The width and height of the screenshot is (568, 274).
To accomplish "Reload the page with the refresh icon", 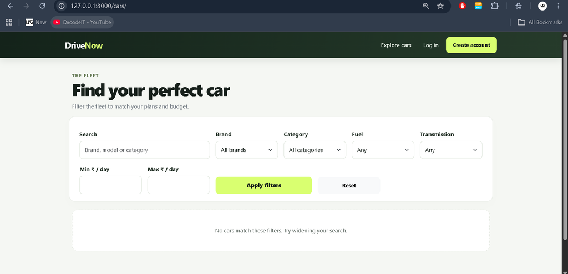I will 42,6.
